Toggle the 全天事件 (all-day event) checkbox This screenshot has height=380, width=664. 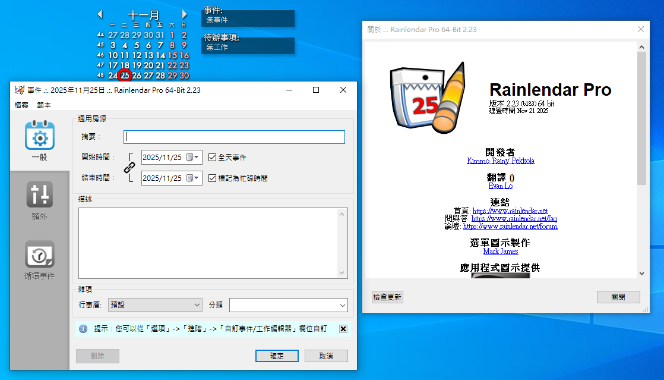(212, 158)
